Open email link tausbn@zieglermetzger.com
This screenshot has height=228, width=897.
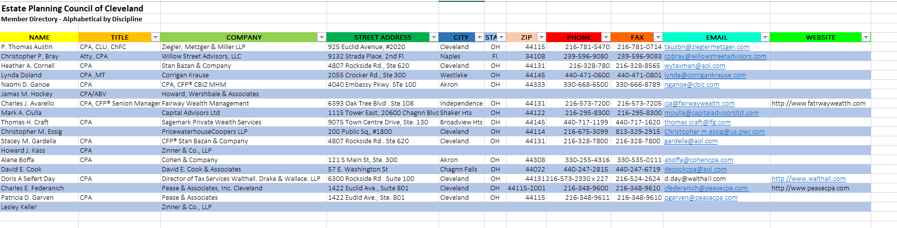tap(707, 47)
